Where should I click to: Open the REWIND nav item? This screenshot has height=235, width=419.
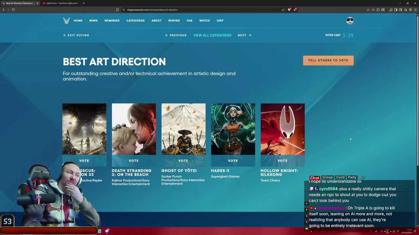coord(174,21)
